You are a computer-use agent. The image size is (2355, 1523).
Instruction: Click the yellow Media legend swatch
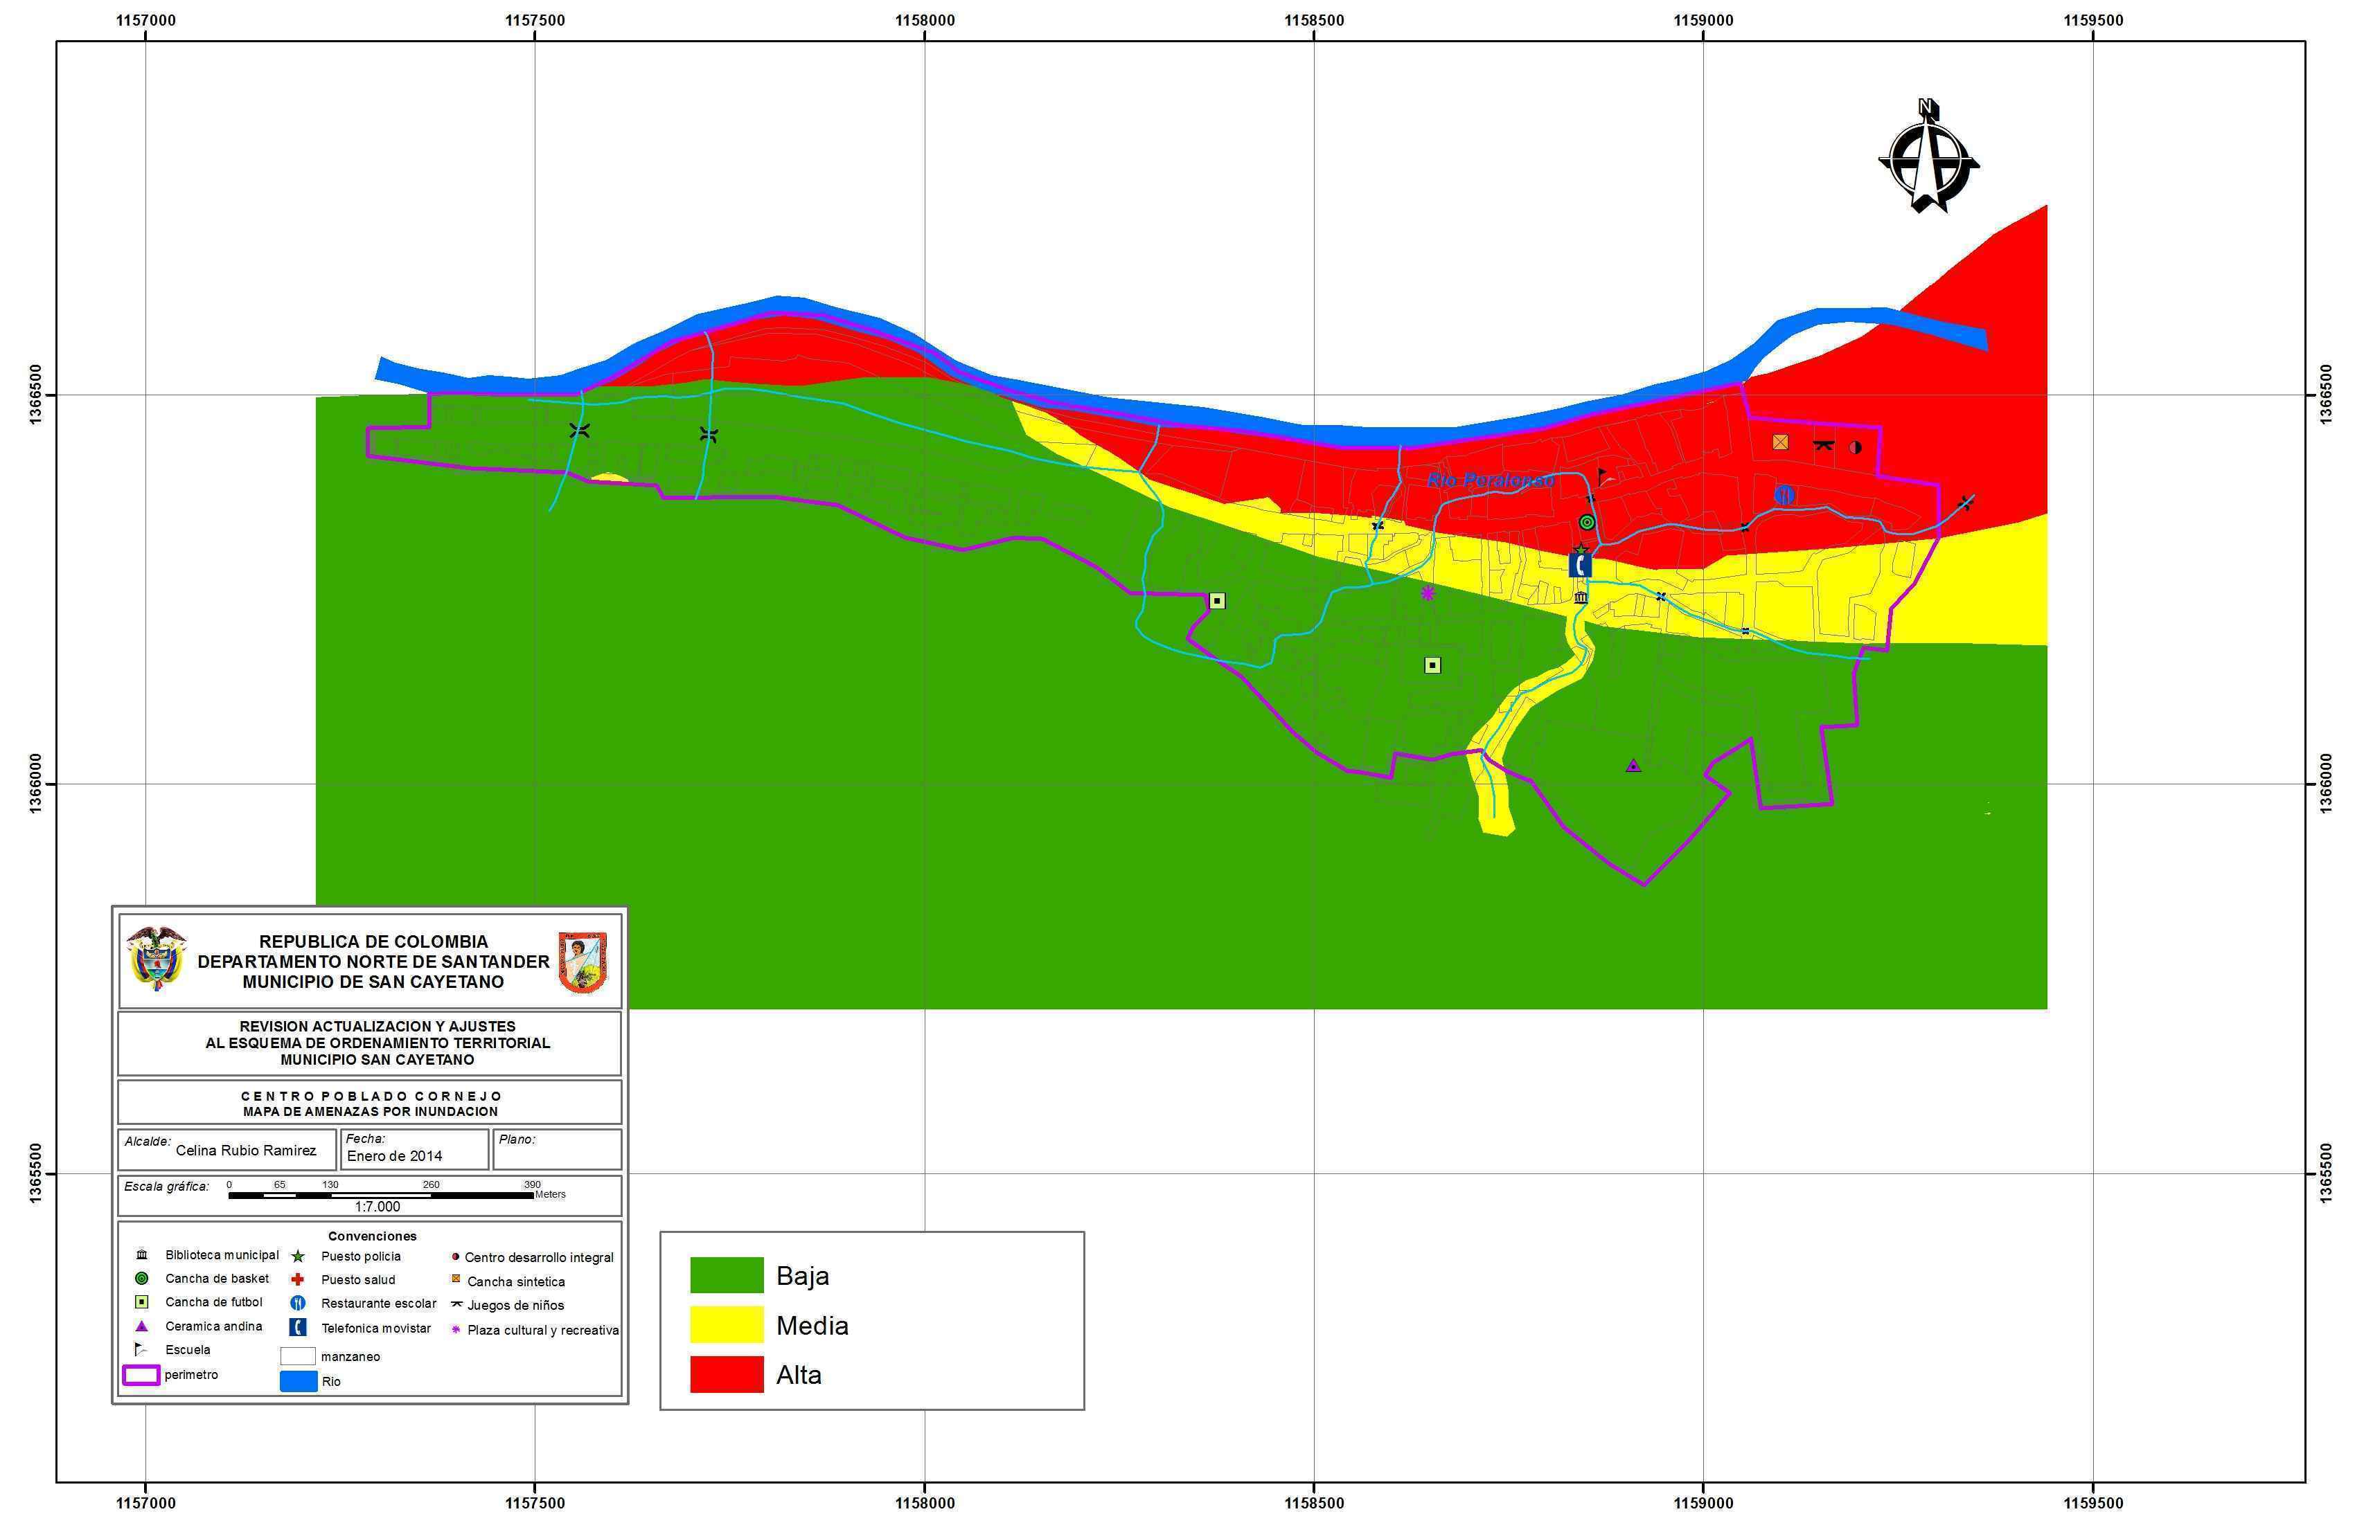point(727,1325)
